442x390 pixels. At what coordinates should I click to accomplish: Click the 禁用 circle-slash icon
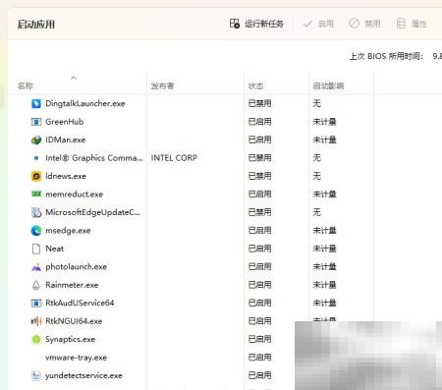pos(354,24)
